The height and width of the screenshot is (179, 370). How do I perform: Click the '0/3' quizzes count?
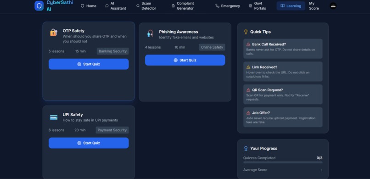pyautogui.click(x=320, y=158)
